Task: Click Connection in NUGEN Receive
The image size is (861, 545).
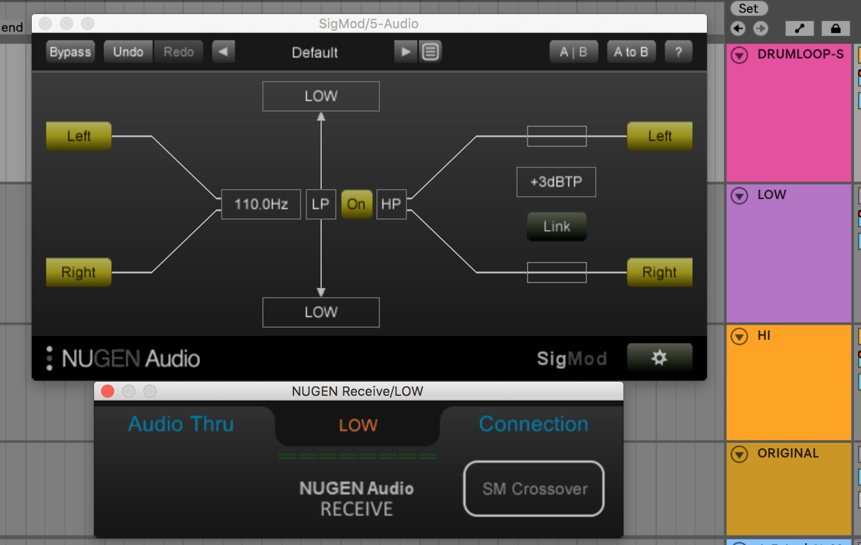Action: point(533,424)
